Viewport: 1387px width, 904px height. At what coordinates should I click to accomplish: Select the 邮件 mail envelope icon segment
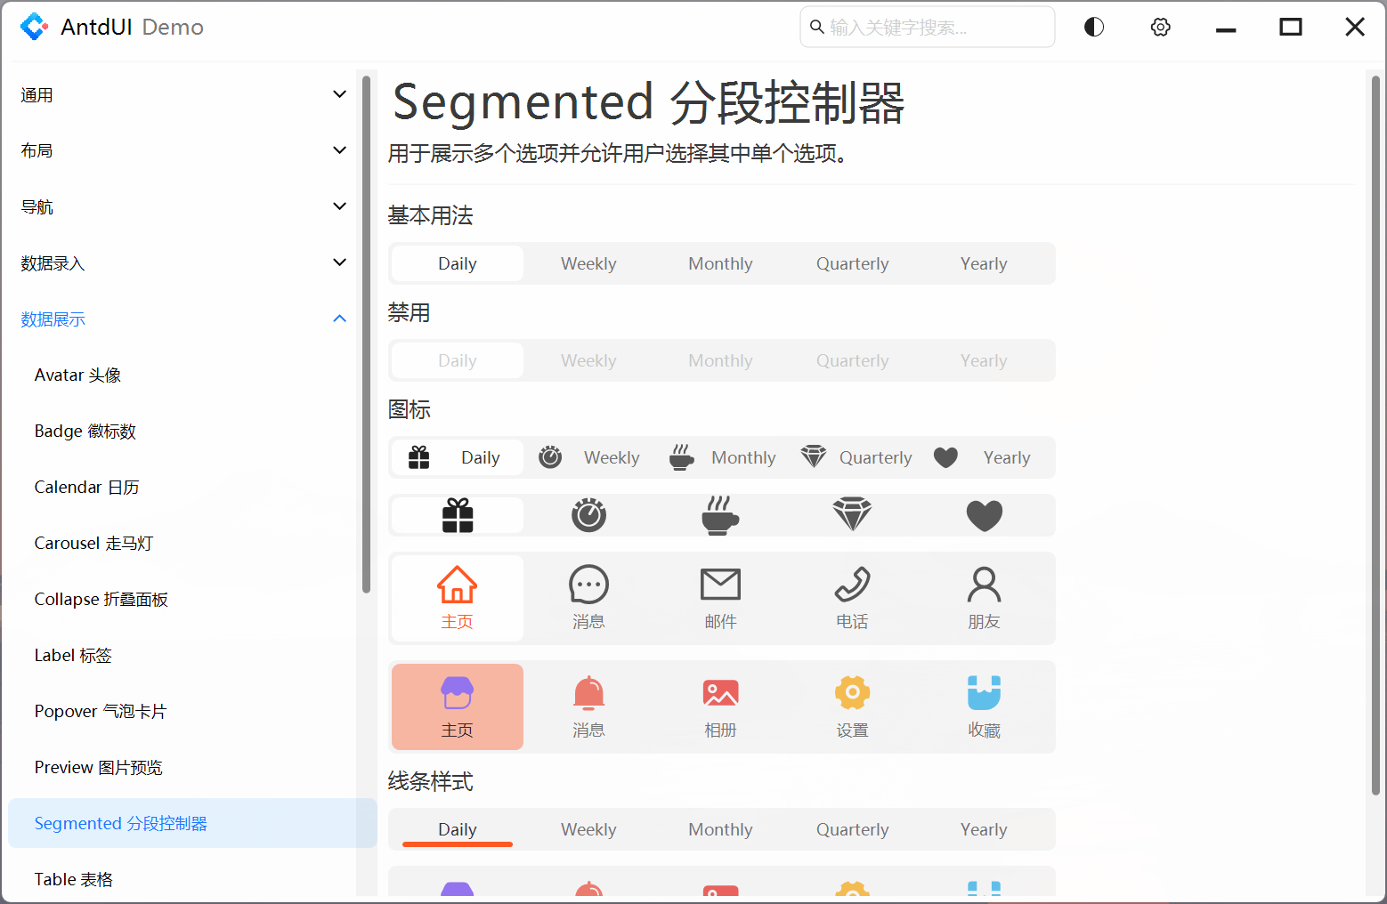[720, 597]
